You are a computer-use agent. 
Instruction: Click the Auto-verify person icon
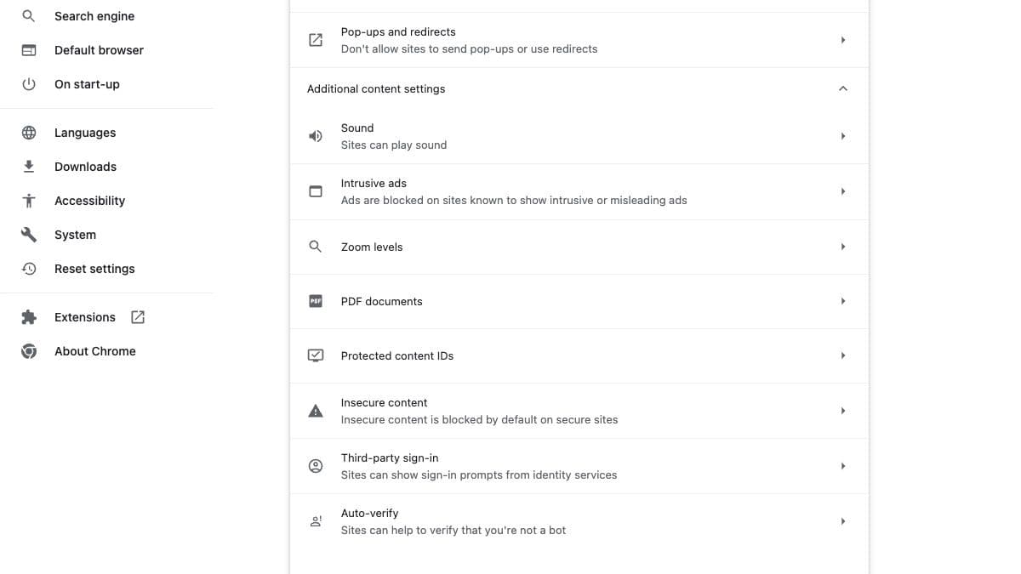[x=316, y=521]
